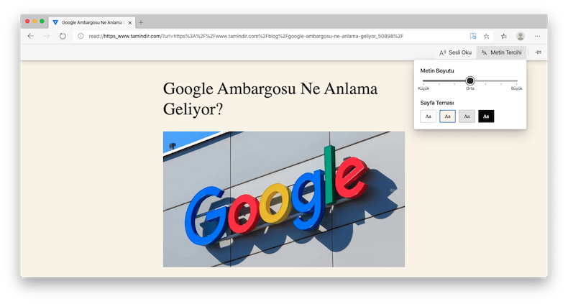Exit immersive reader via the address bar icon
Image resolution: width=568 pixels, height=304 pixels.
click(x=472, y=36)
